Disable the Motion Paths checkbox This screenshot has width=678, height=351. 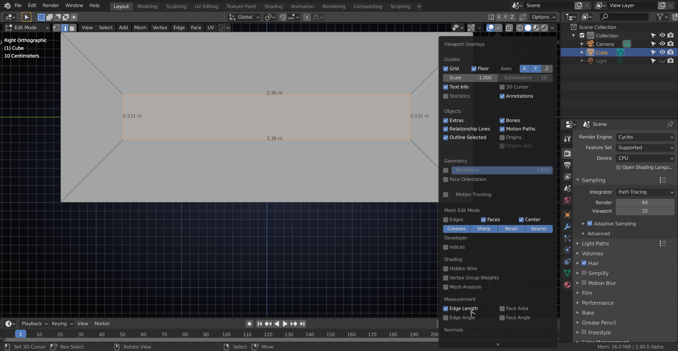(502, 129)
